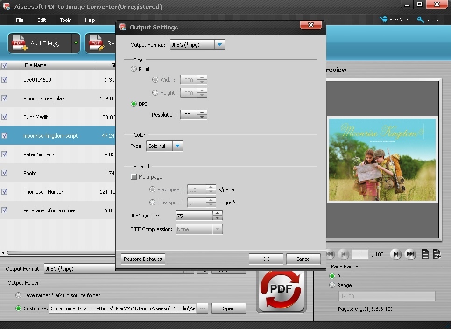Select the Range page range radio
Viewport: 451px width, 329px height.
tap(332, 285)
